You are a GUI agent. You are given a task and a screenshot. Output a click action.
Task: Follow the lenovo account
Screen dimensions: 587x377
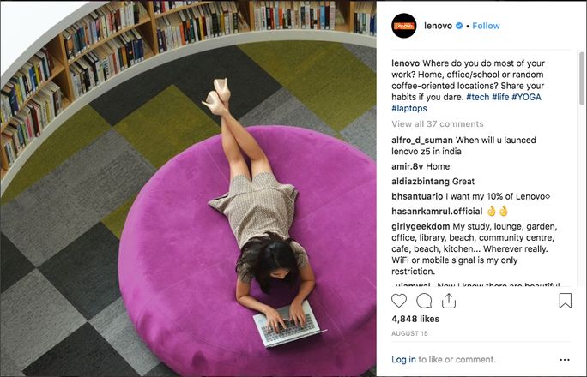coord(486,26)
